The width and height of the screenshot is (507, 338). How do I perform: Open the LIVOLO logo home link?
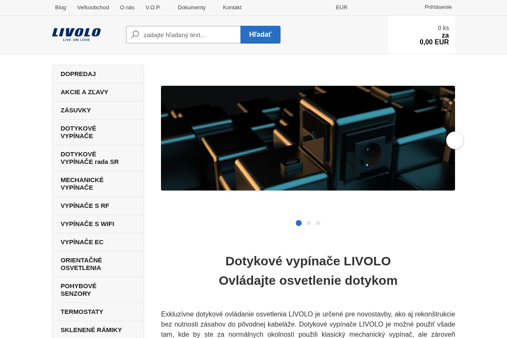click(76, 35)
